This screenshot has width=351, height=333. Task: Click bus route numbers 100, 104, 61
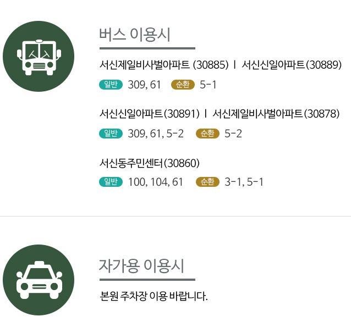(156, 182)
